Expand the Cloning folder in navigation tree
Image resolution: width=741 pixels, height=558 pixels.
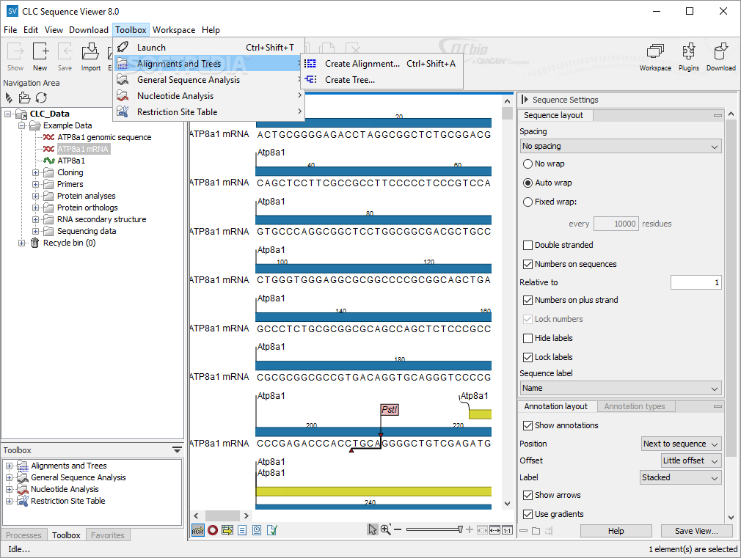coord(35,172)
